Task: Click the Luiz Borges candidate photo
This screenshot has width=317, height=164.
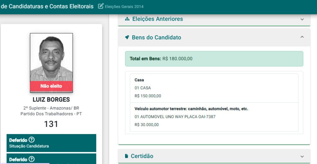Action: click(51, 57)
